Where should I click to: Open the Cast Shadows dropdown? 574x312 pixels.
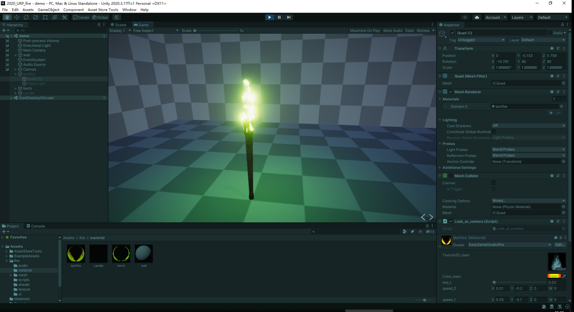[x=528, y=126]
